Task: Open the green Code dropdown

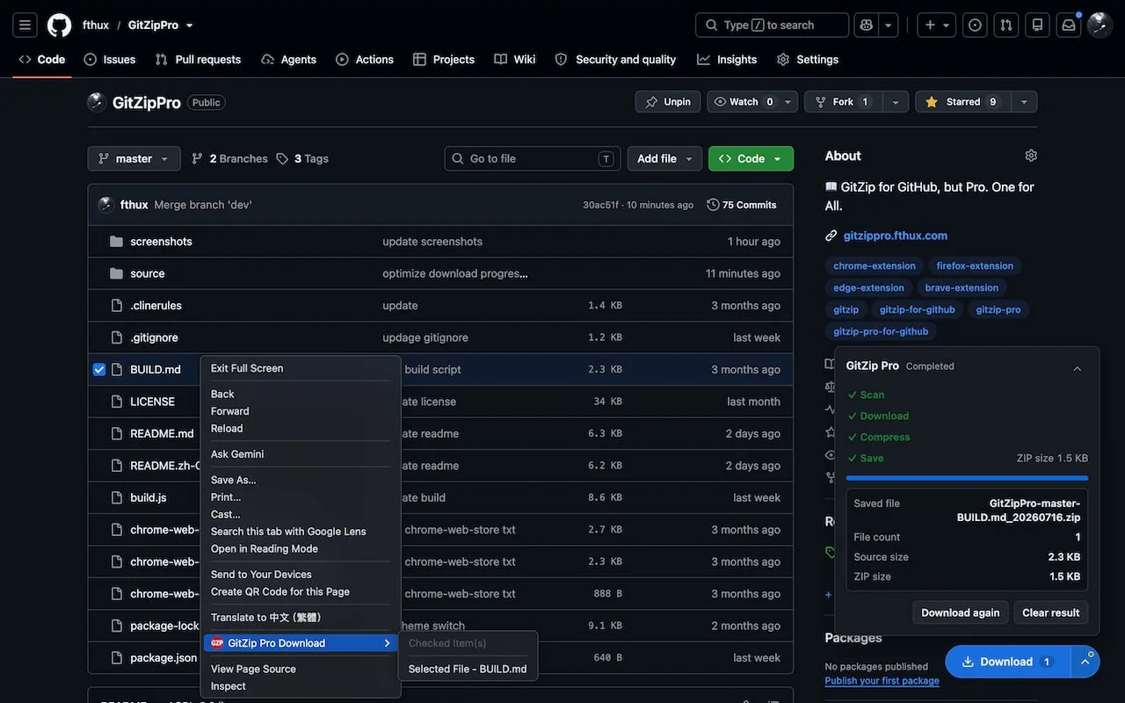Action: (x=751, y=159)
